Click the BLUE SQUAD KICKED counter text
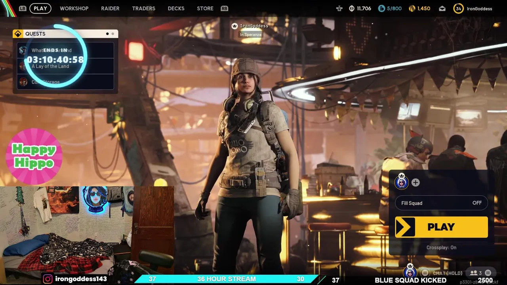Screen dimensions: 507x285 point(410,280)
